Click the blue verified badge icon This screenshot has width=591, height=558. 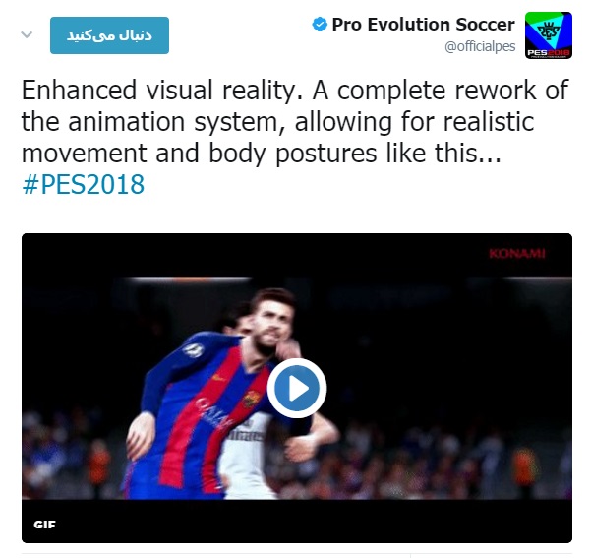pyautogui.click(x=320, y=25)
